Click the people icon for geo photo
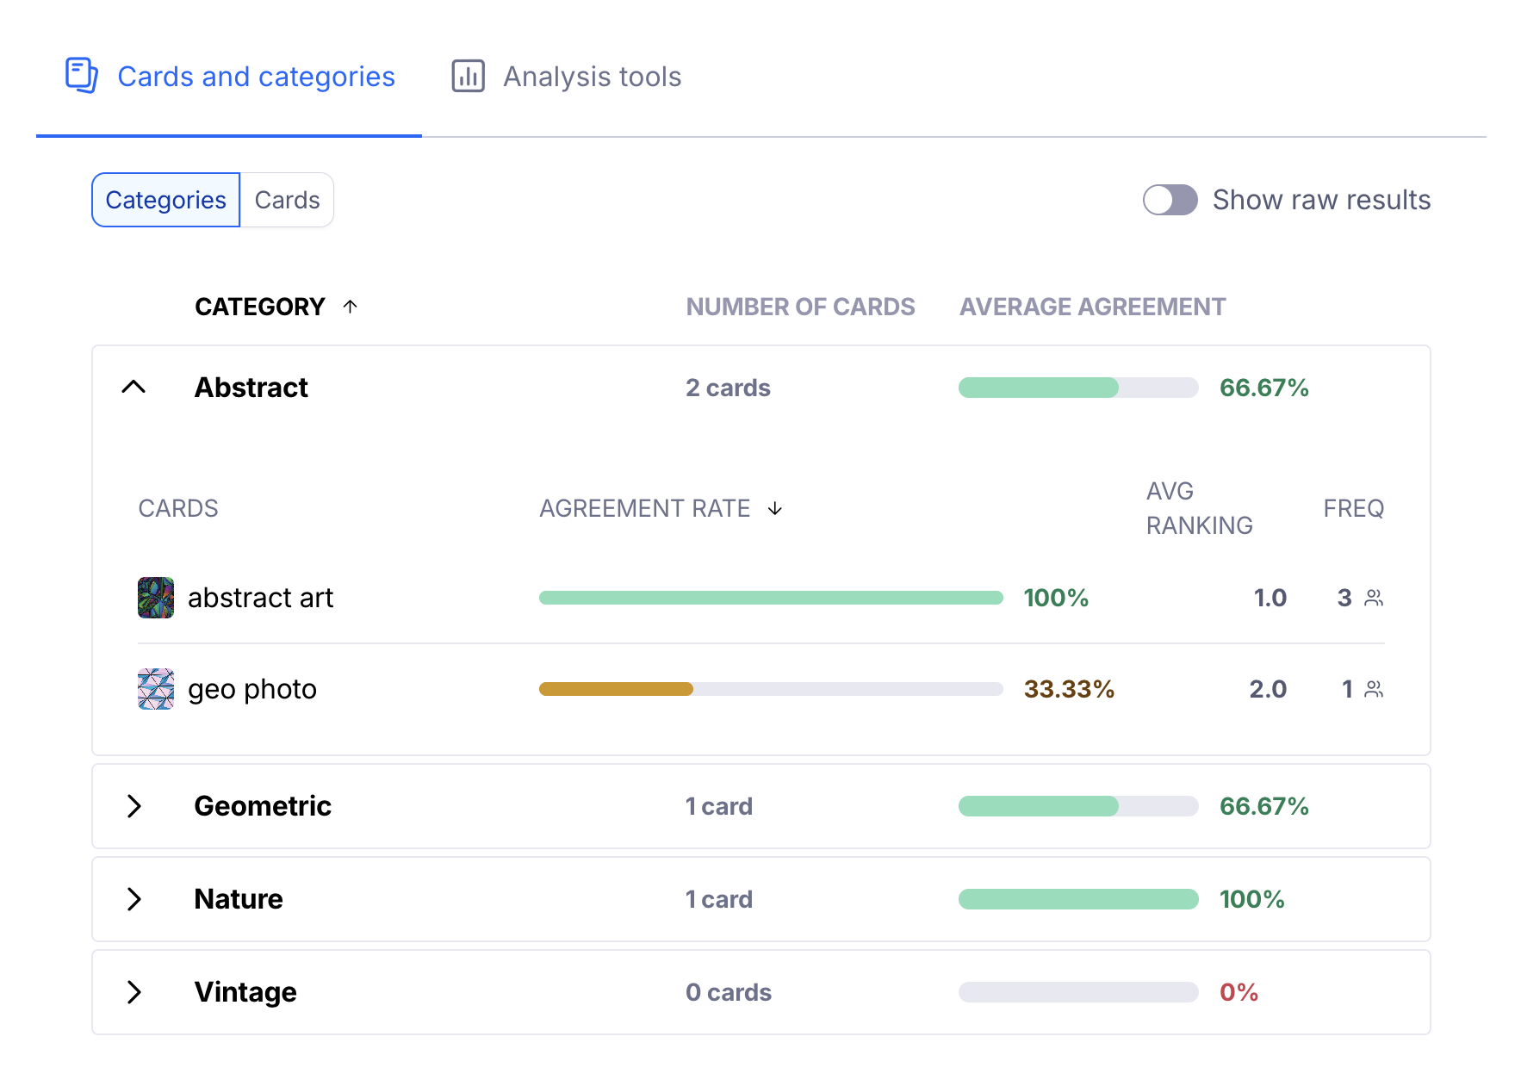Viewport: 1521px width, 1080px height. [x=1374, y=689]
